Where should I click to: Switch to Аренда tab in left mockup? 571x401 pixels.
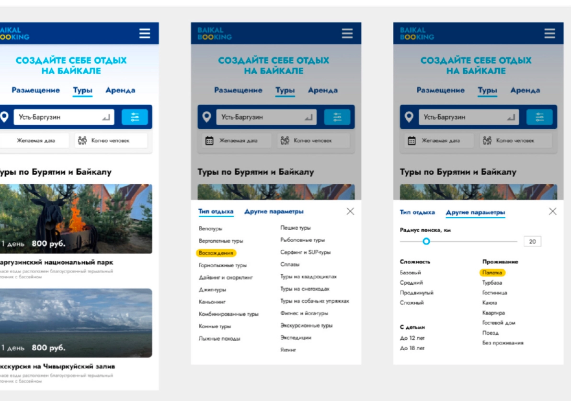[120, 90]
